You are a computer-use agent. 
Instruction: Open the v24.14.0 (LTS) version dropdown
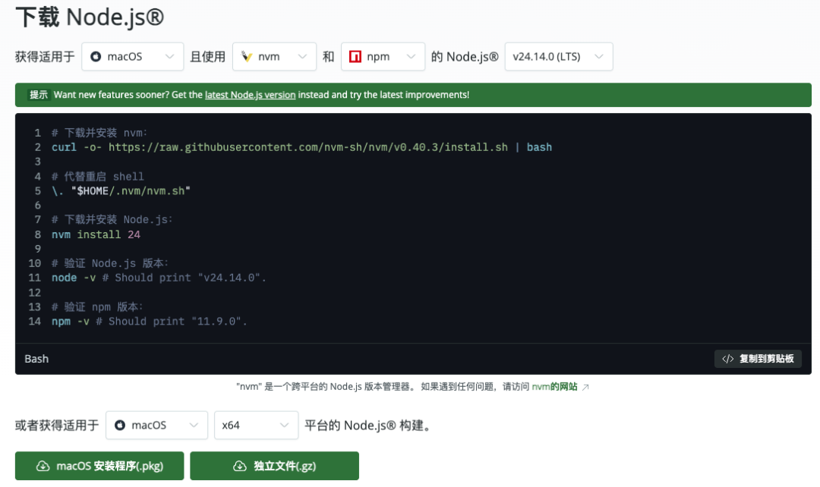559,56
